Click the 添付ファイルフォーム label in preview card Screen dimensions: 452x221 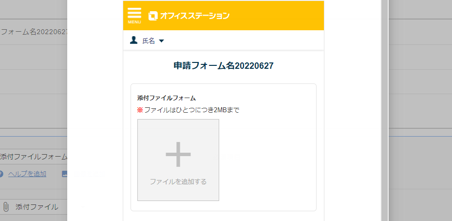tap(167, 98)
